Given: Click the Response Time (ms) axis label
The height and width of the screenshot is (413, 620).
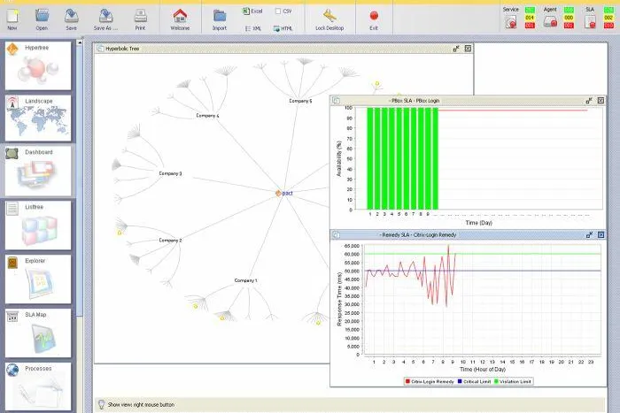Looking at the screenshot, I should [339, 299].
